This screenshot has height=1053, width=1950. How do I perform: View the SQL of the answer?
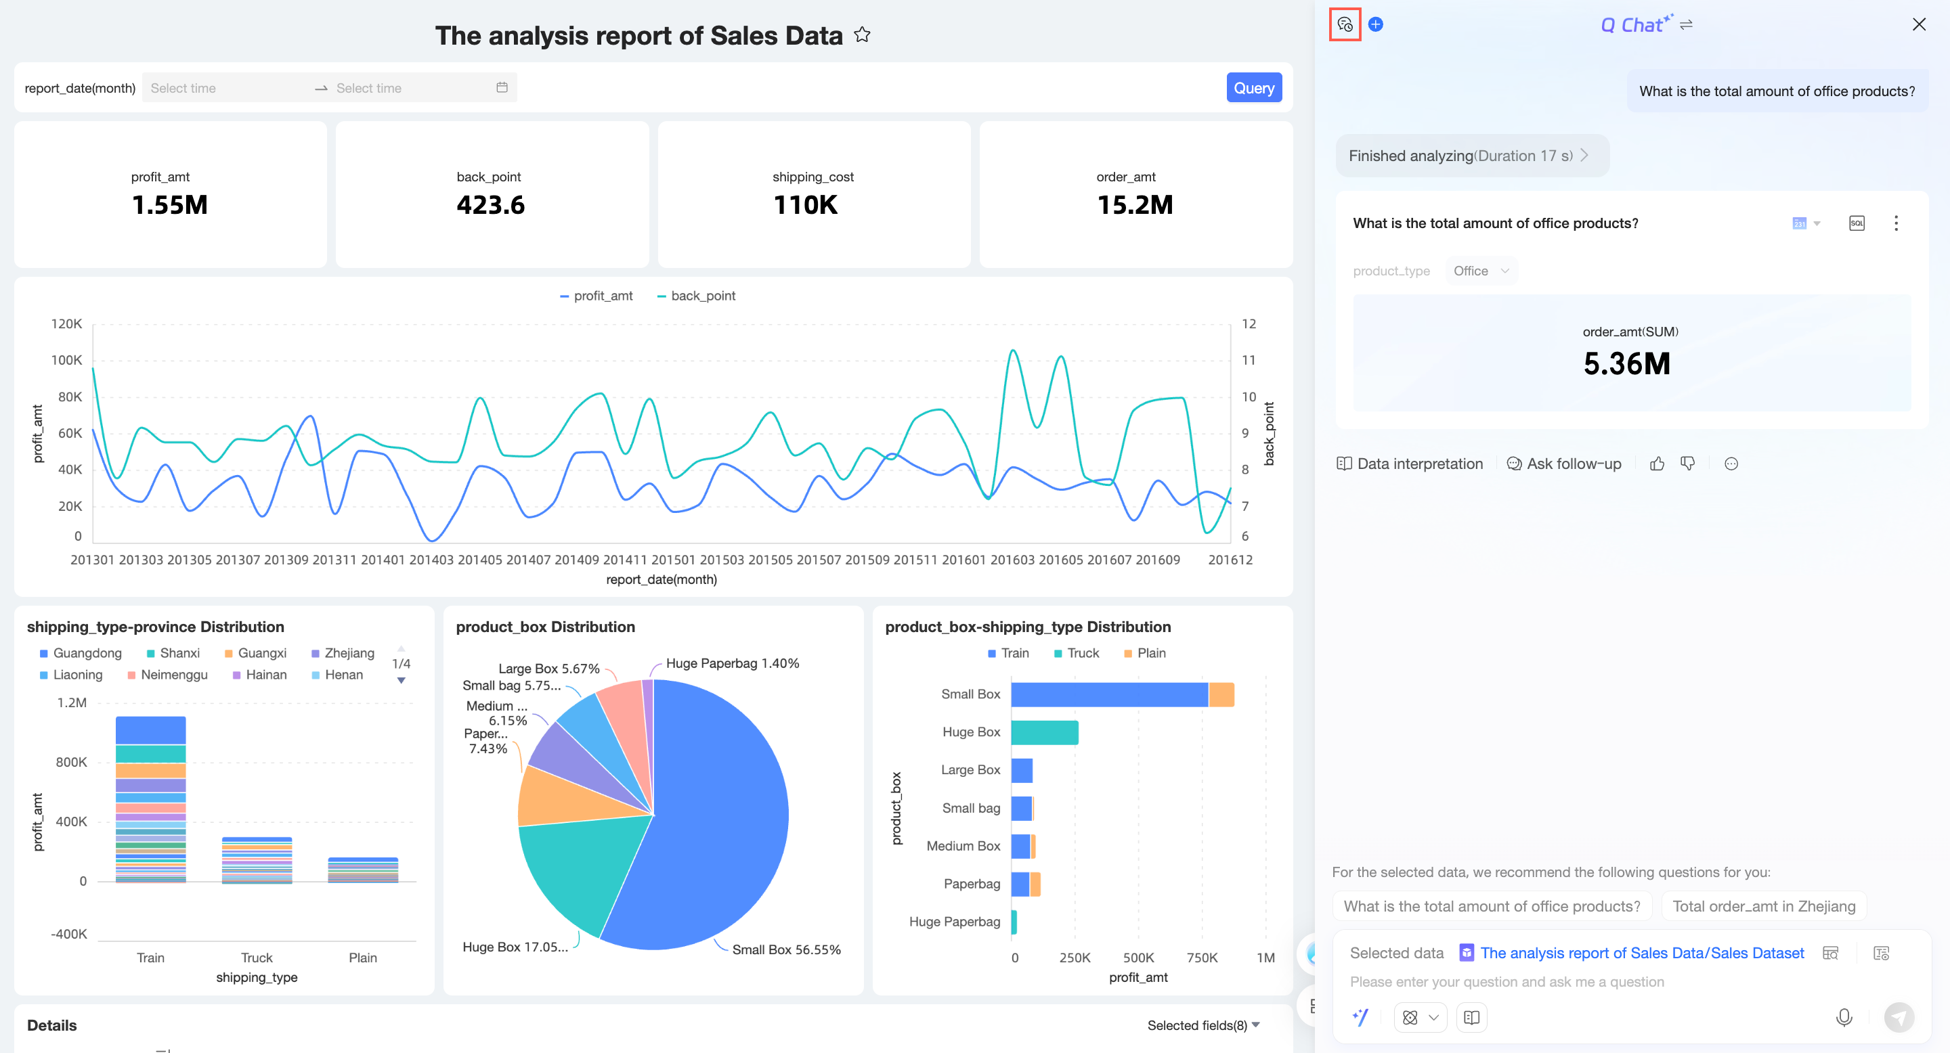tap(1856, 223)
